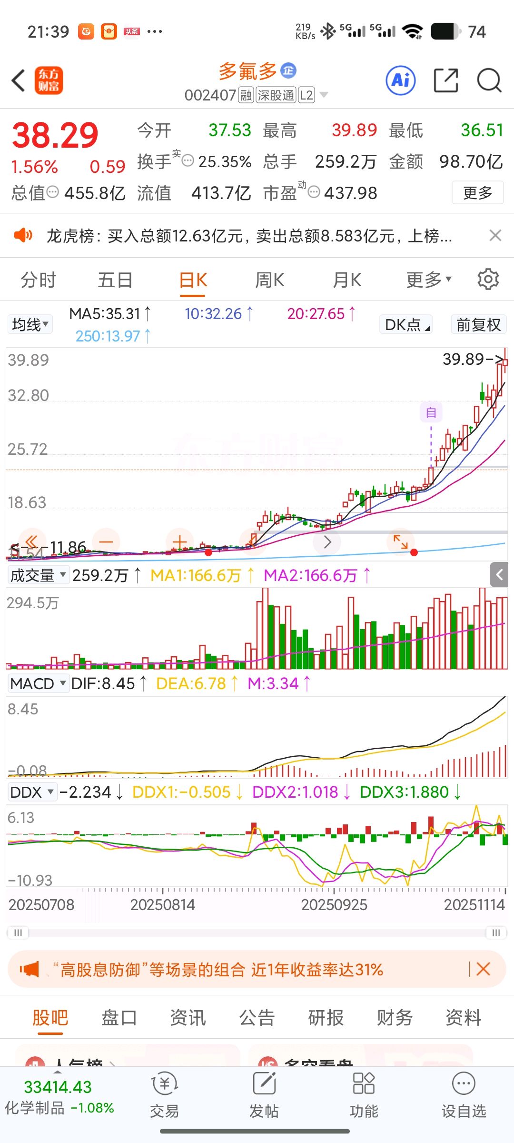This screenshot has height=1143, width=514.
Task: Zoom out chart with minus button
Action: click(106, 541)
